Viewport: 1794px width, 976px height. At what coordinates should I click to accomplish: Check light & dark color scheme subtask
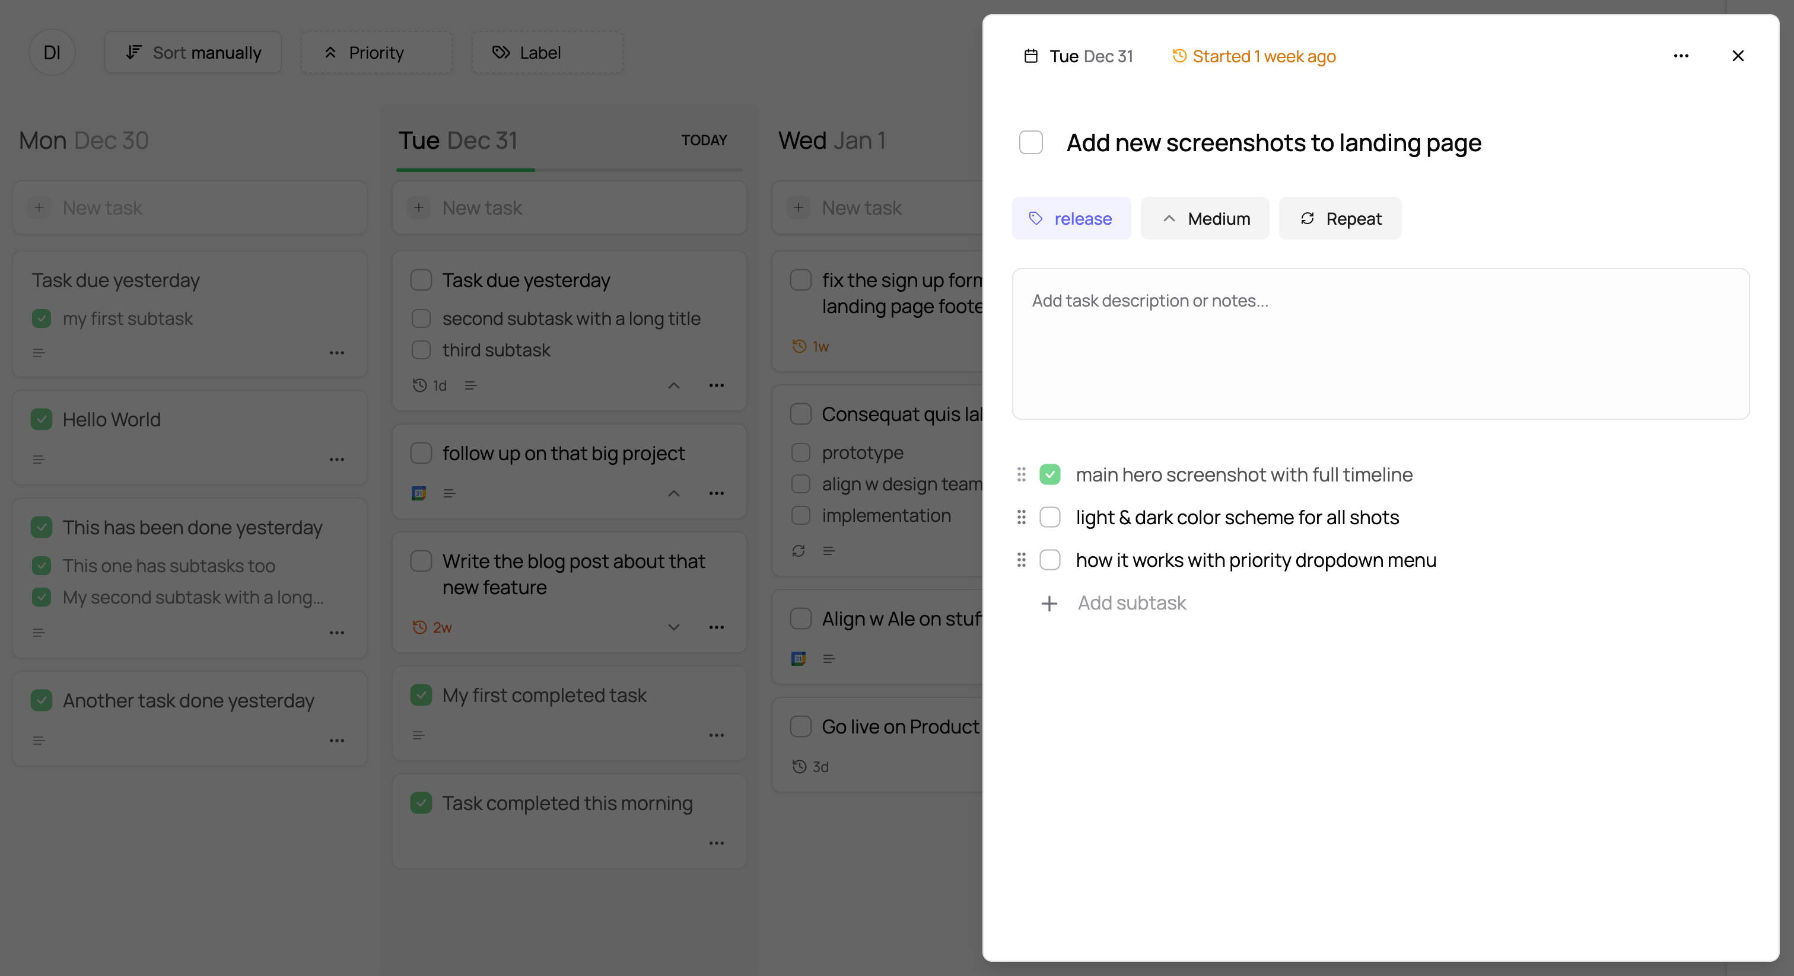pyautogui.click(x=1049, y=517)
